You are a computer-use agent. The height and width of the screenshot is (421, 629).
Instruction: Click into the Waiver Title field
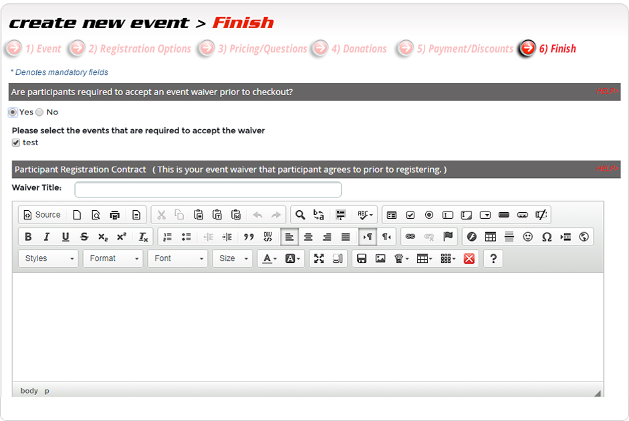[x=208, y=189]
